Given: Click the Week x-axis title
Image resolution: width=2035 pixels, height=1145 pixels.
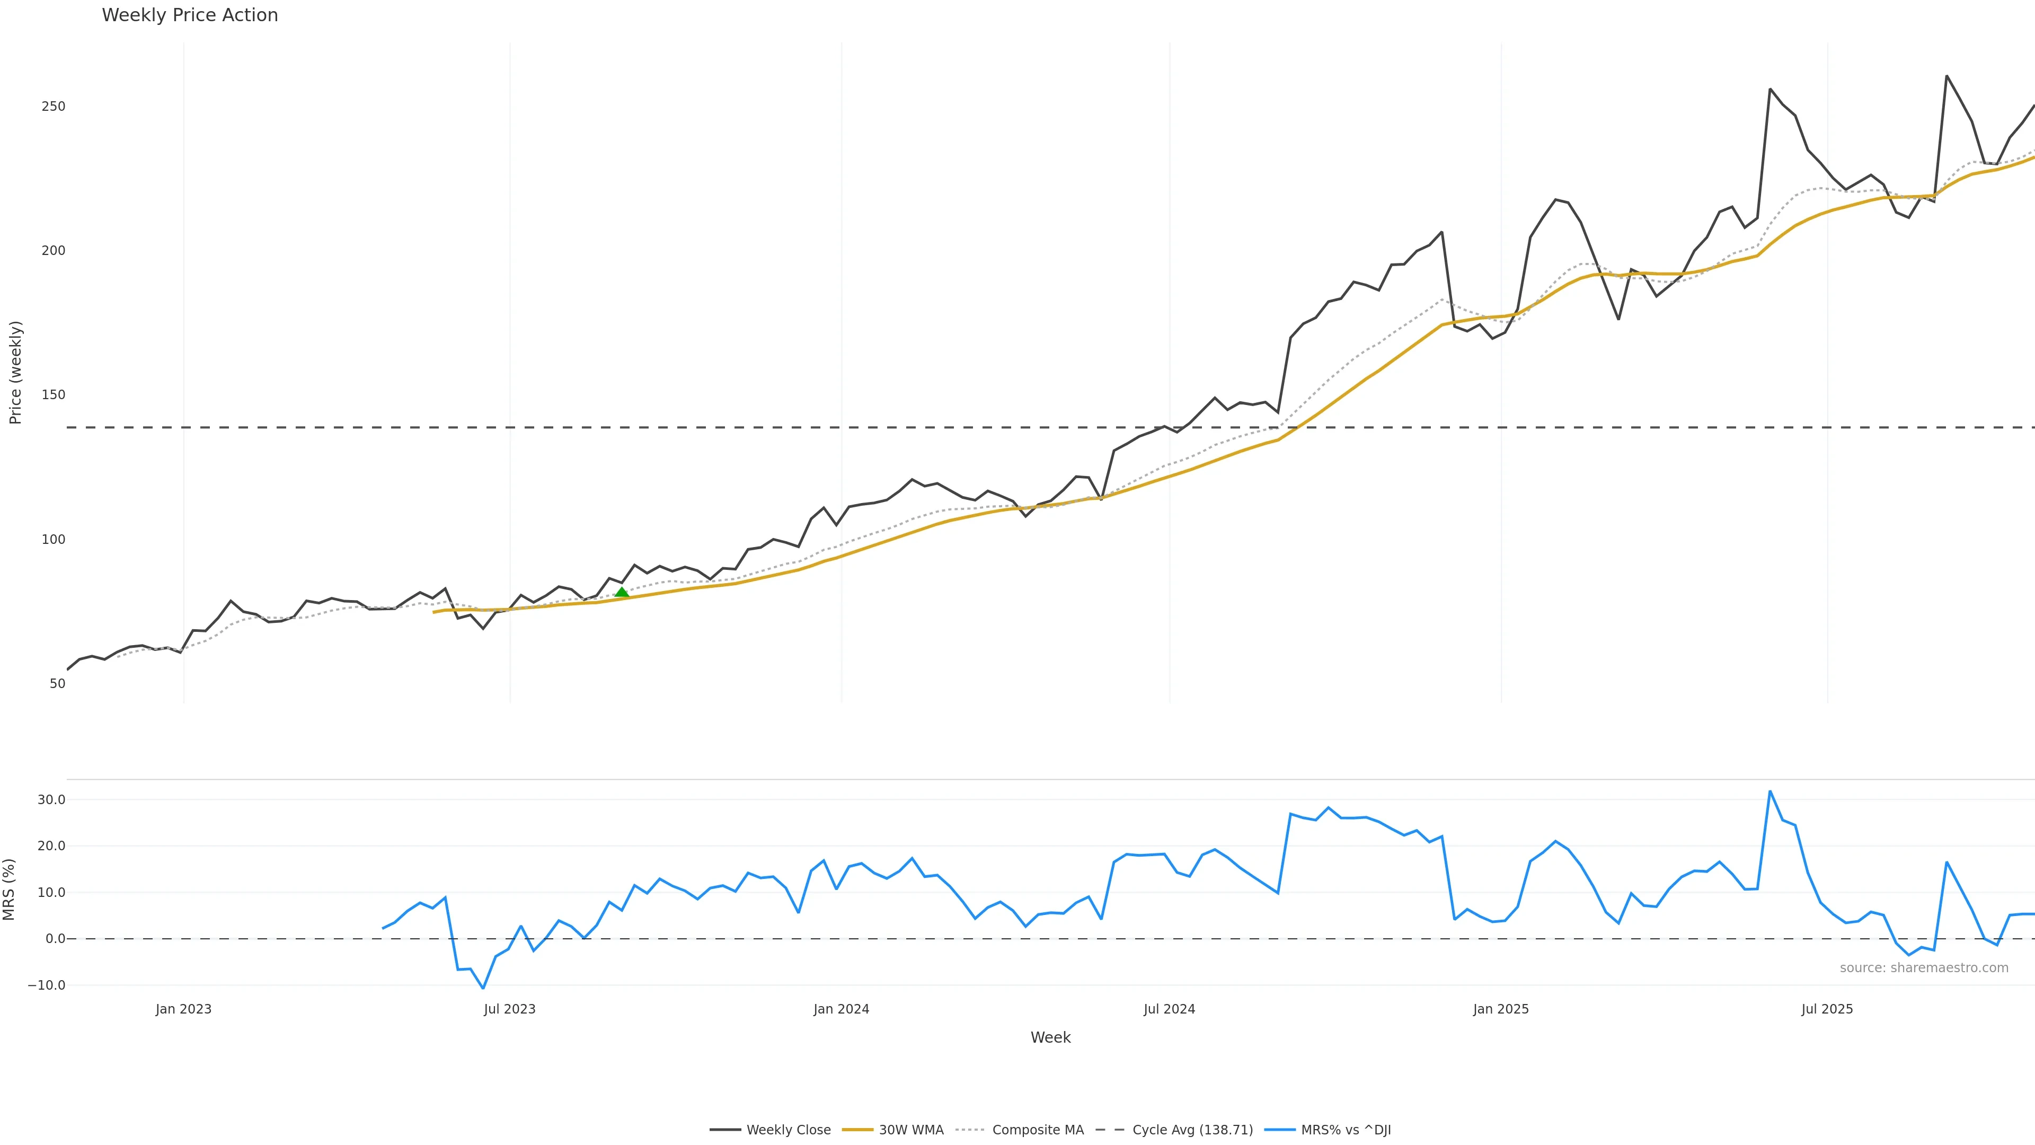Looking at the screenshot, I should [1050, 1037].
